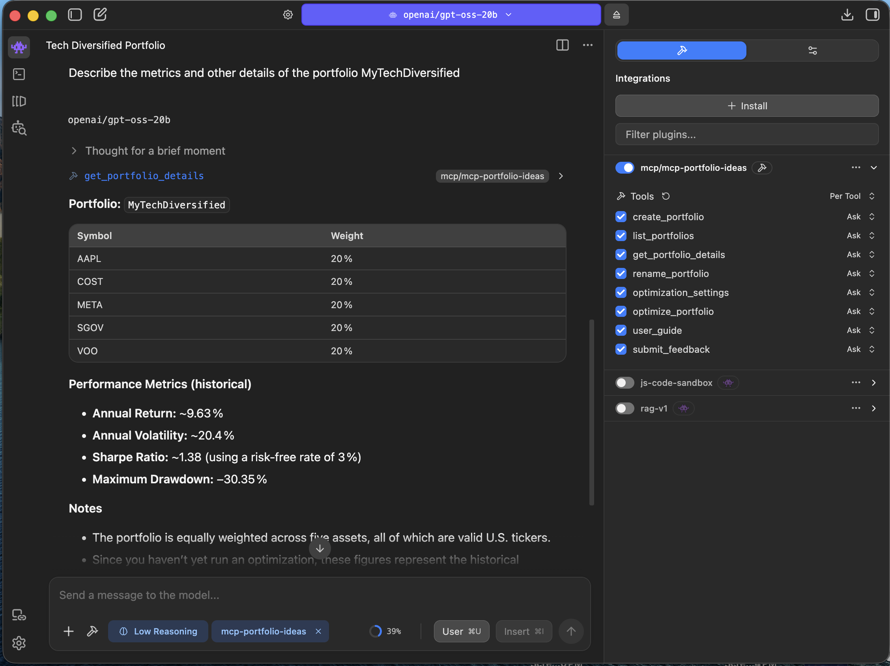Viewport: 890px width, 666px height.
Task: Start a new chat with compose icon
Action: [x=100, y=15]
